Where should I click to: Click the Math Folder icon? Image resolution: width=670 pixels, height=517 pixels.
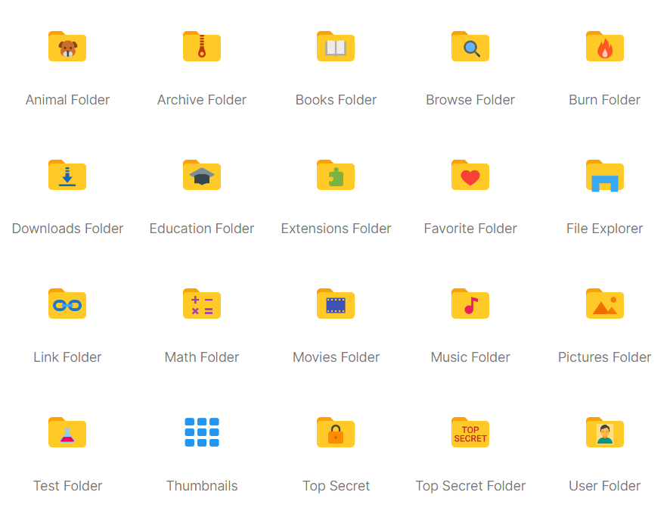tap(201, 304)
